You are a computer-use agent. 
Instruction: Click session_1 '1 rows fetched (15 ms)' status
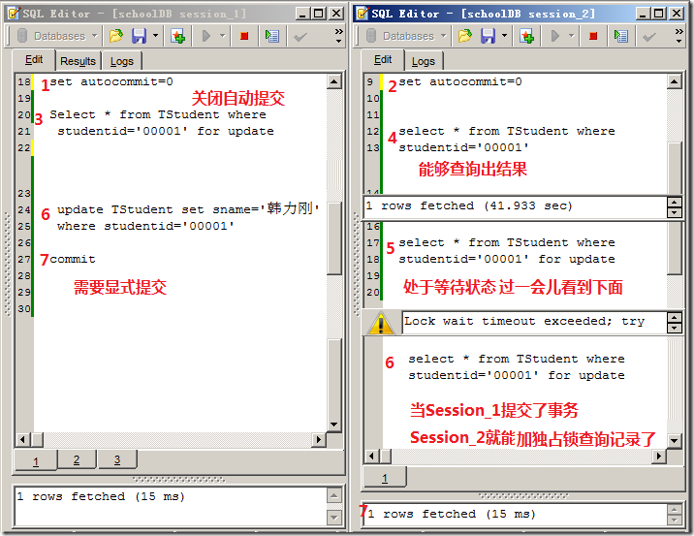(x=101, y=496)
